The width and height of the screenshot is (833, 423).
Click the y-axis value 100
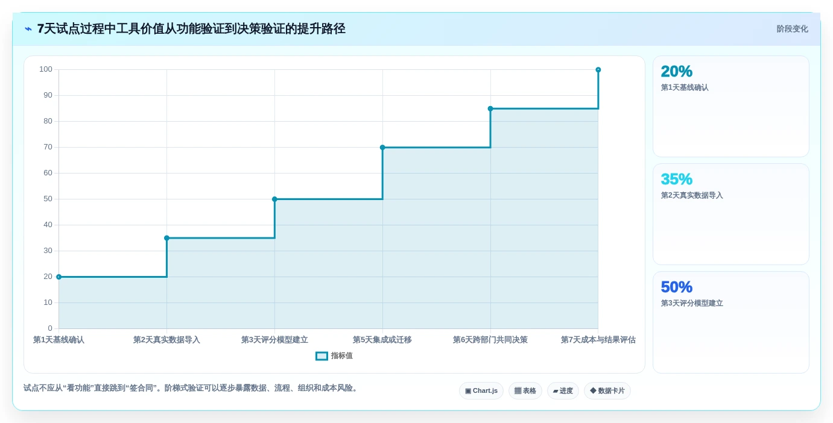(x=46, y=69)
